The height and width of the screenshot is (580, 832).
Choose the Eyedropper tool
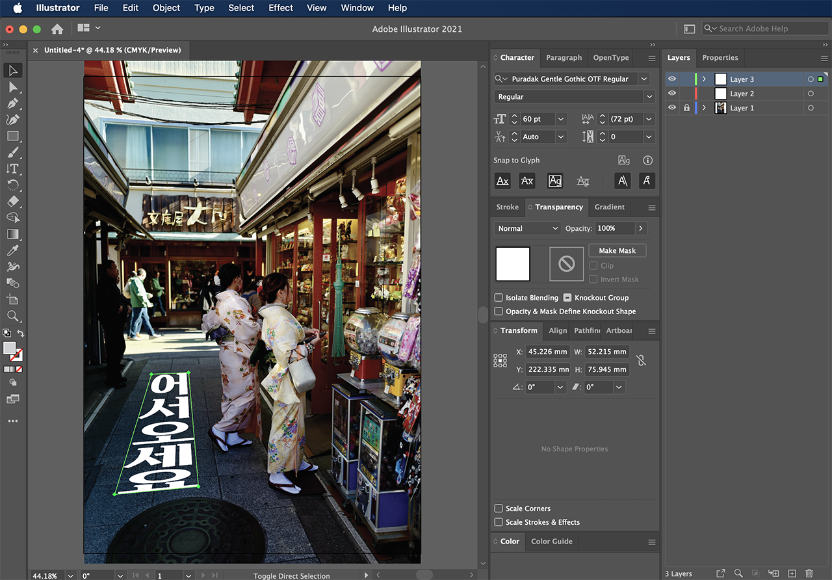click(13, 250)
